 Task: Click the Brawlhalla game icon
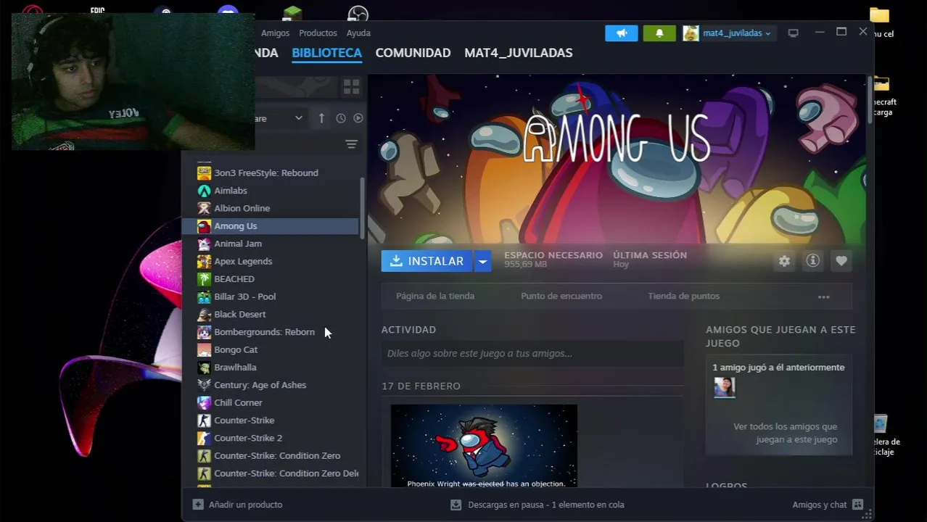[x=204, y=368]
